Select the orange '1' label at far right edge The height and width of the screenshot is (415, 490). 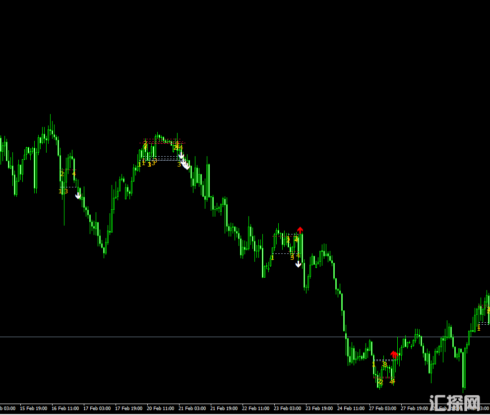pos(479,328)
